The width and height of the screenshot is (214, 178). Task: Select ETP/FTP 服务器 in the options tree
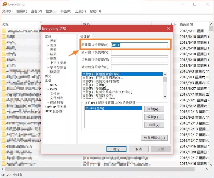click(55, 107)
